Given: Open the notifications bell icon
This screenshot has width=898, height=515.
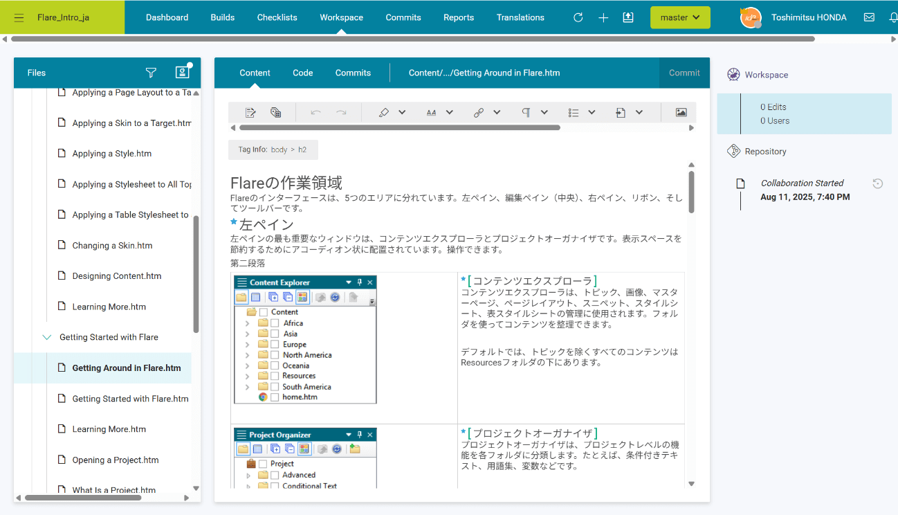Looking at the screenshot, I should pos(893,17).
